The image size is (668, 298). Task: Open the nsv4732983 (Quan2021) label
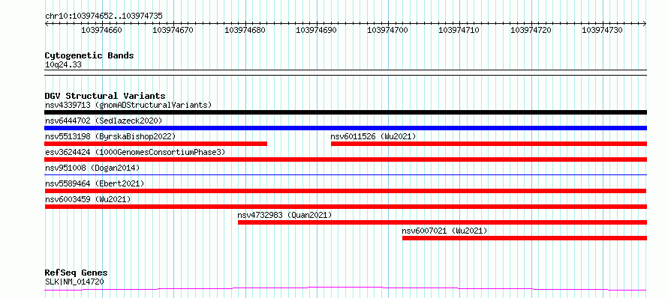coord(284,215)
